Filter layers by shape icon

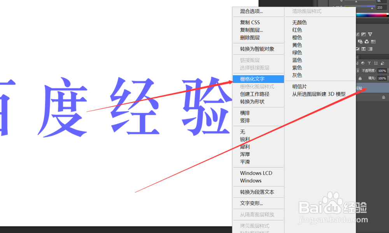376,63
